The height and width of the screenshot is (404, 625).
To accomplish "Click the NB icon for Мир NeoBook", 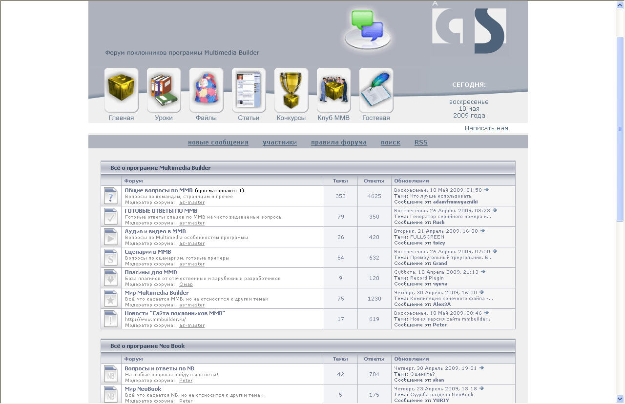I will click(x=111, y=395).
